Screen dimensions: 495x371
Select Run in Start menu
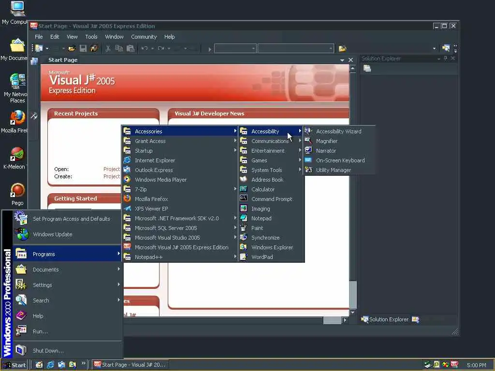(x=68, y=331)
